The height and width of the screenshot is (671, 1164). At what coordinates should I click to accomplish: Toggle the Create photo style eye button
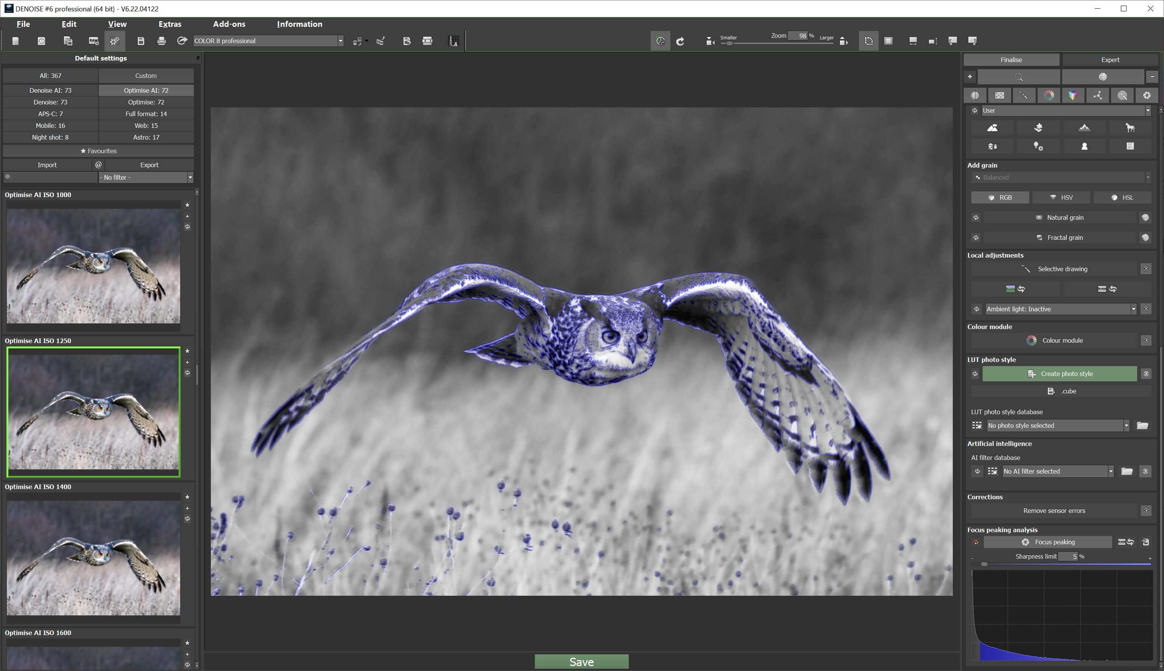click(x=1145, y=374)
